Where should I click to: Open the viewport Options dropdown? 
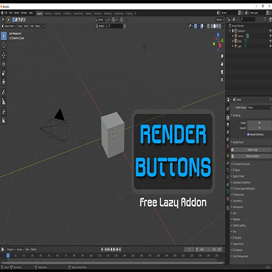tap(220, 19)
